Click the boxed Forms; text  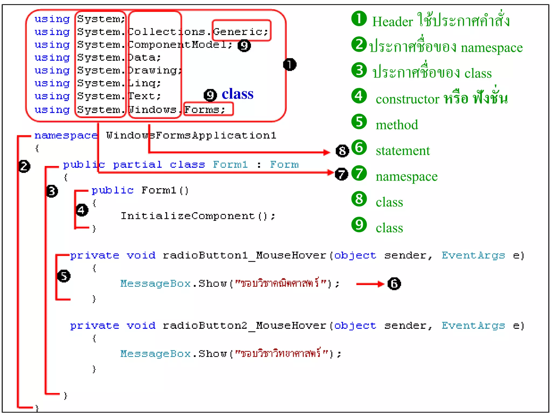pyautogui.click(x=205, y=110)
